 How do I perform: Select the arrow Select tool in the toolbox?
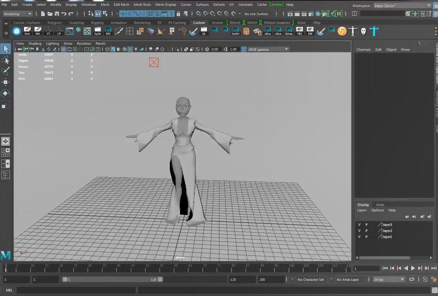(x=5, y=49)
